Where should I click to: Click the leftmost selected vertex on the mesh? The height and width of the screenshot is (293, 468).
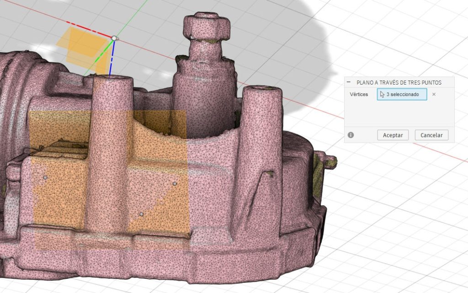point(45,177)
